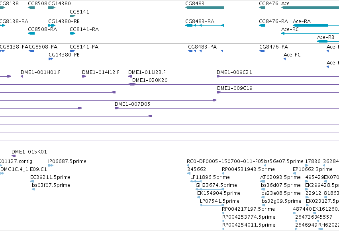Click the EC39211.5prime EST label

tap(50, 177)
